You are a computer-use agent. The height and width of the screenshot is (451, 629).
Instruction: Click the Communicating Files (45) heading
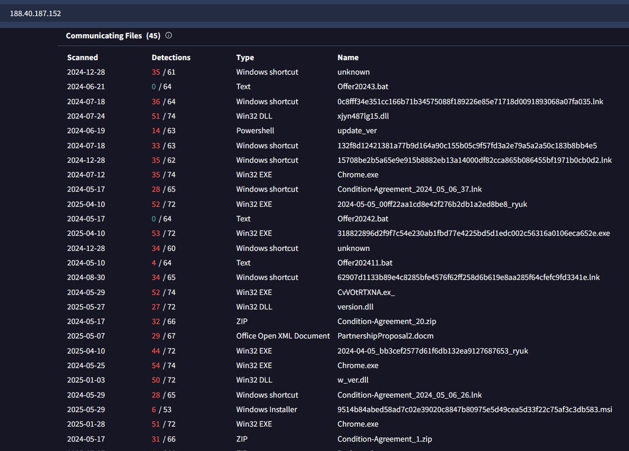tap(113, 36)
